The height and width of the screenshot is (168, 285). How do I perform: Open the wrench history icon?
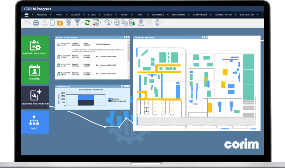[107, 23]
